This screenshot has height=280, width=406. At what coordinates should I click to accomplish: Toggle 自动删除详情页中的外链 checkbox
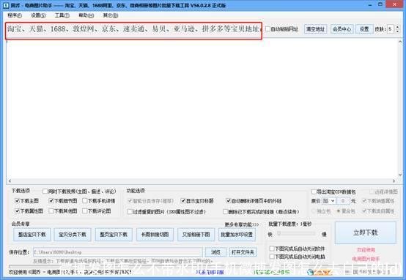(x=229, y=201)
